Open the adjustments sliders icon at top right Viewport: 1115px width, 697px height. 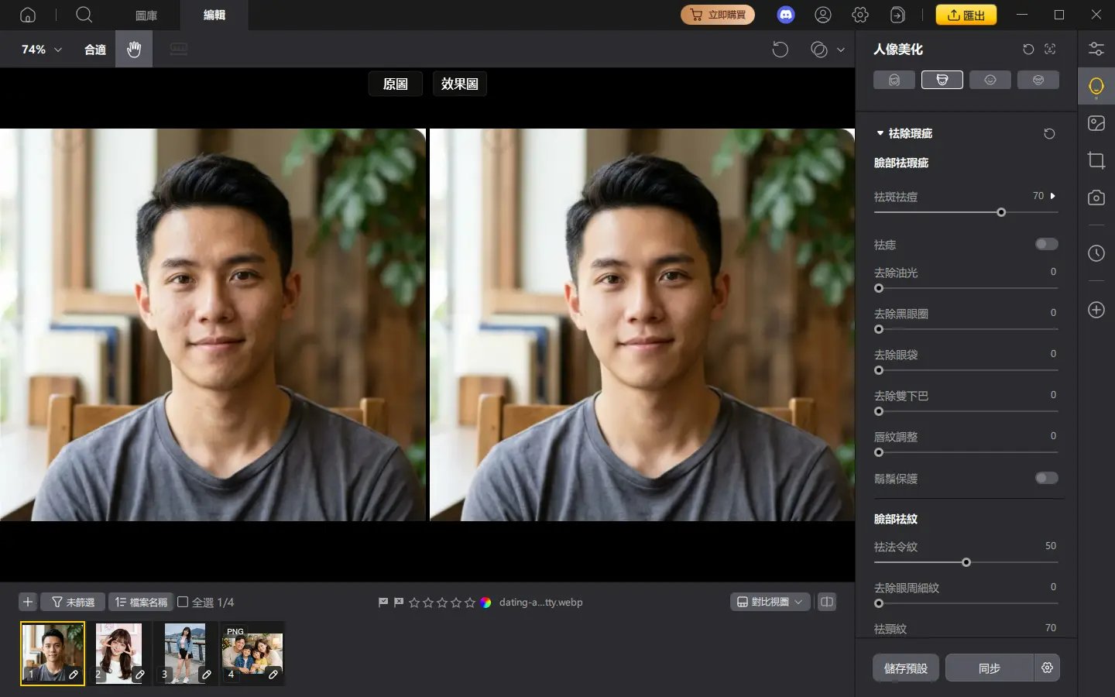click(1096, 48)
